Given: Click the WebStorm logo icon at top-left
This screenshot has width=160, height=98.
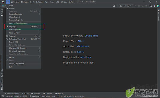Looking at the screenshot, I should [3, 2].
